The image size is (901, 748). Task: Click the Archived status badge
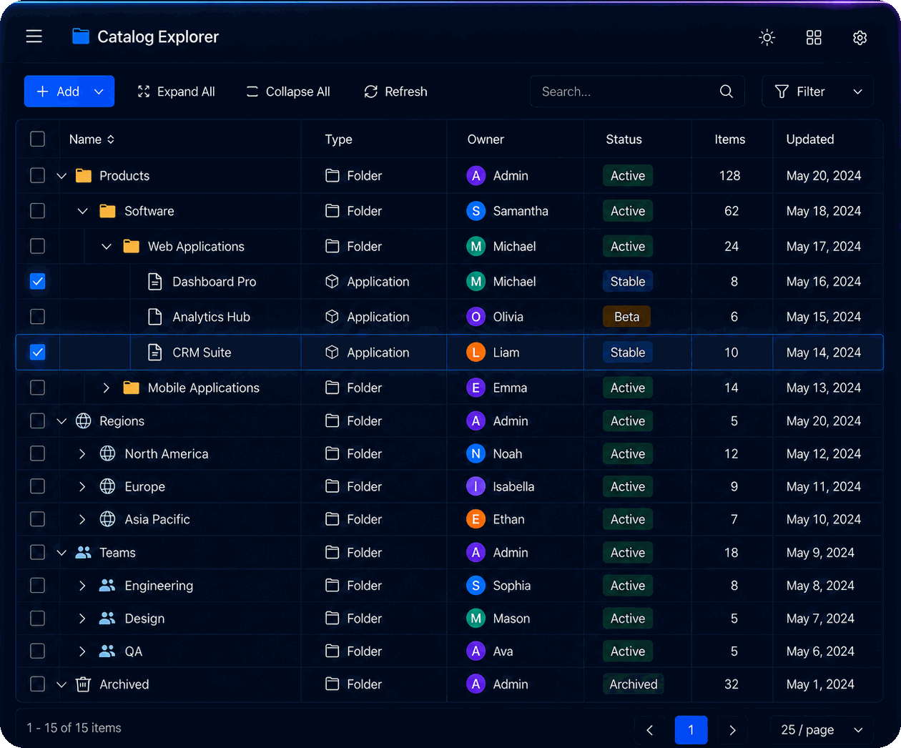coord(634,684)
